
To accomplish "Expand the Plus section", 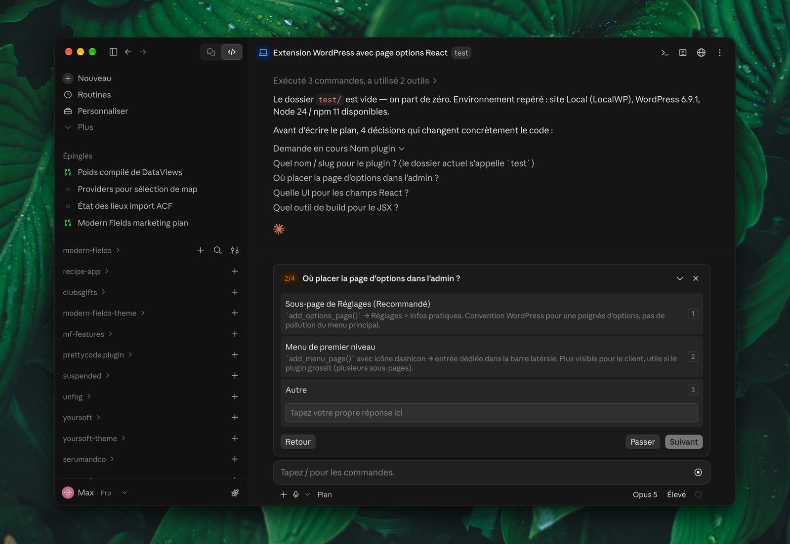I will (x=79, y=127).
